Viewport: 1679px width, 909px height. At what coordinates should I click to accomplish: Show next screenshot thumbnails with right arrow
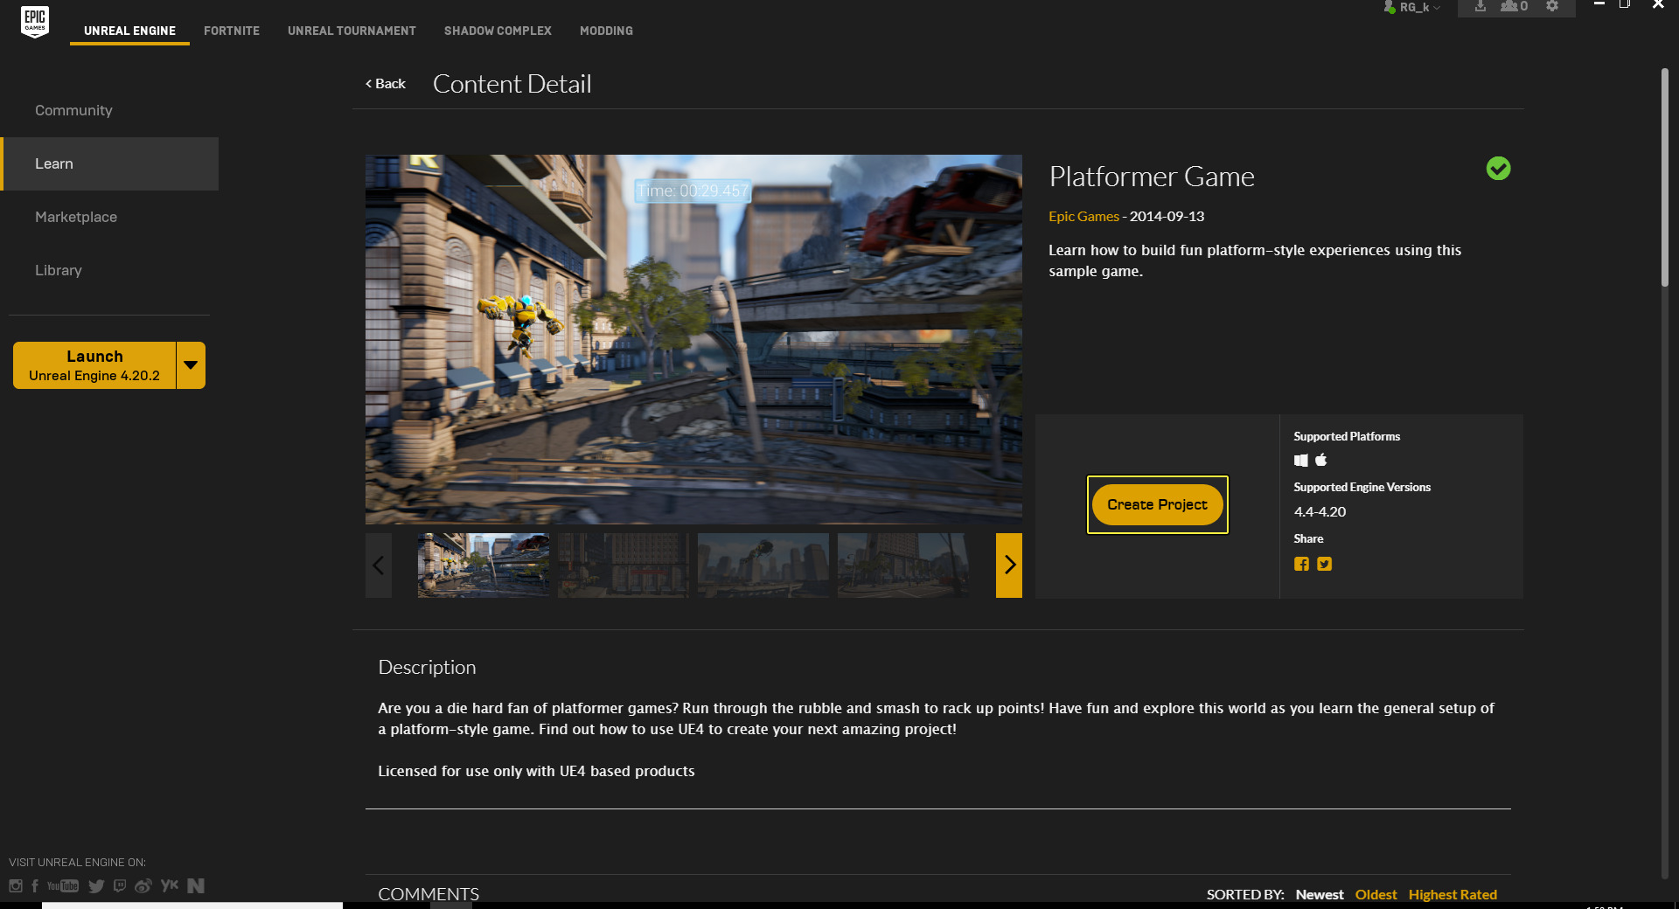click(1008, 566)
